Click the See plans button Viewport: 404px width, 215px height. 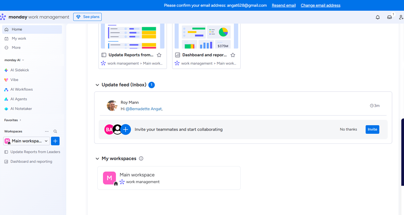pyautogui.click(x=87, y=17)
